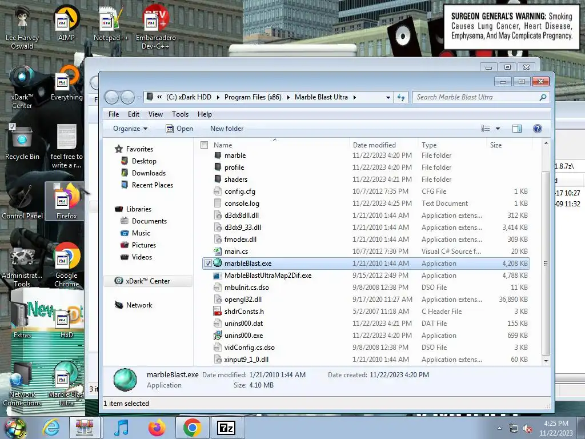Open the Recycle Bin desktop icon
Screen dimensions: 585x439
[22, 142]
